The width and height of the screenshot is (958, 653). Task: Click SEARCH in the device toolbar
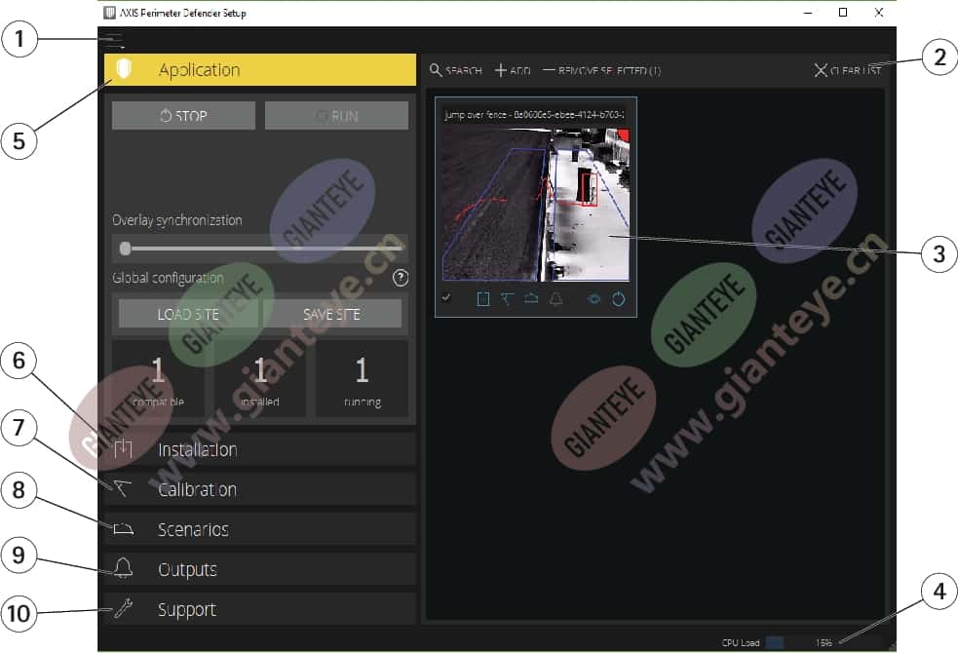click(x=456, y=70)
